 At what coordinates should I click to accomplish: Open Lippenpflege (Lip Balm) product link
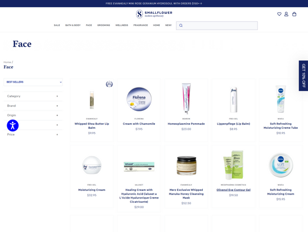[234, 124]
